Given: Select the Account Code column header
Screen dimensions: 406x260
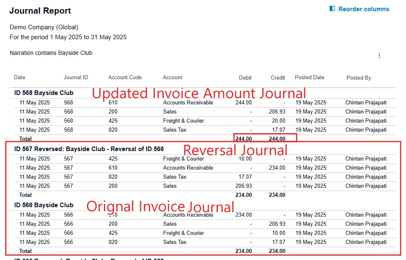Looking at the screenshot, I should coord(125,78).
